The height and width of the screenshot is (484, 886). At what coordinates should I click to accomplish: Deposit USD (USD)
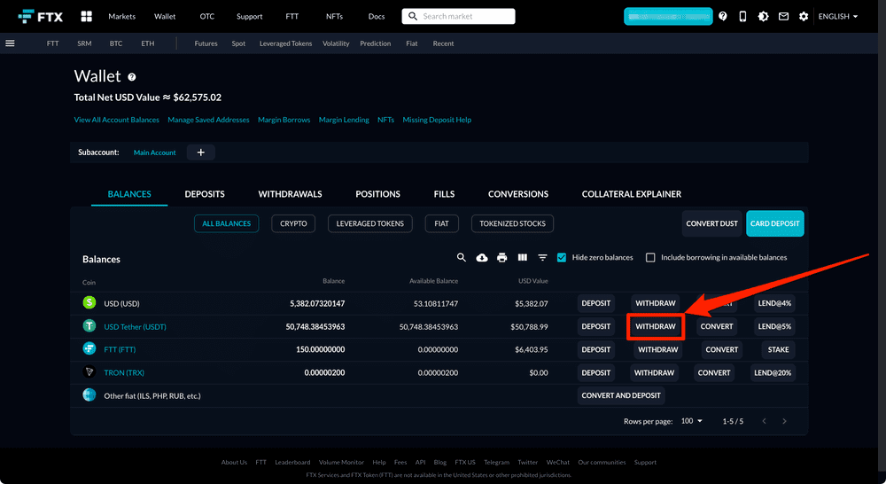click(596, 303)
